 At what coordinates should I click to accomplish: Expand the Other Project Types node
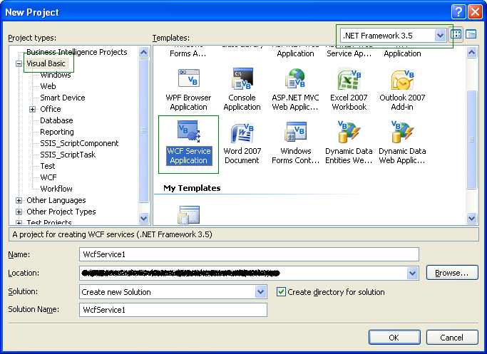[19, 212]
